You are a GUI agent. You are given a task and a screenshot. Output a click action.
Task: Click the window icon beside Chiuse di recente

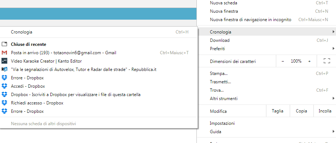pos(4,44)
